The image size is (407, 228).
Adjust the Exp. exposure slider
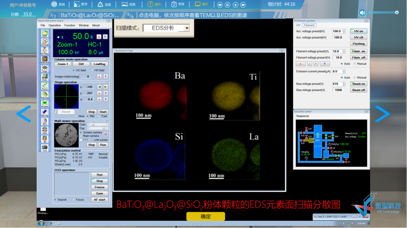pos(98,128)
